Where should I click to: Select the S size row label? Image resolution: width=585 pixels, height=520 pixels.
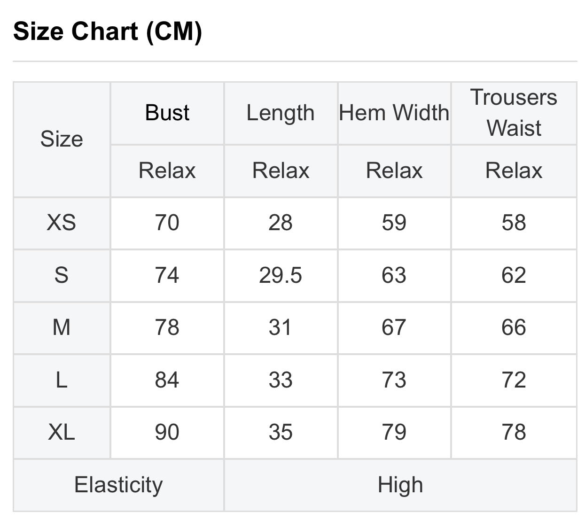[x=62, y=275]
